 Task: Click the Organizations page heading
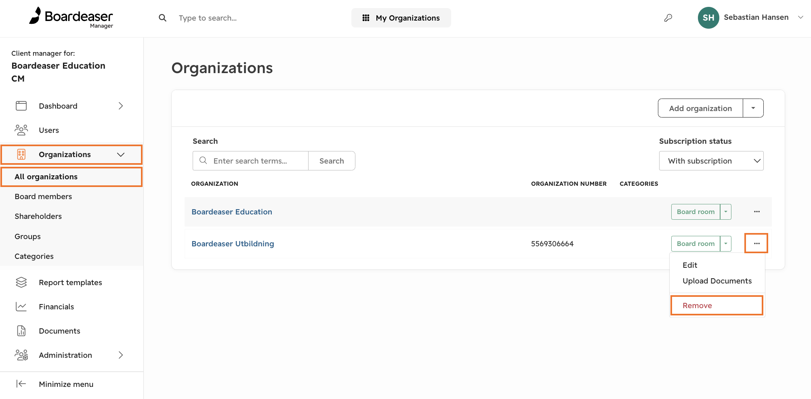[x=222, y=68]
